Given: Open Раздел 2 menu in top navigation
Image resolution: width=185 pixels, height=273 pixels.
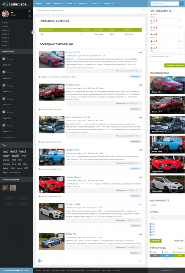Looking at the screenshot, I should click(71, 4).
